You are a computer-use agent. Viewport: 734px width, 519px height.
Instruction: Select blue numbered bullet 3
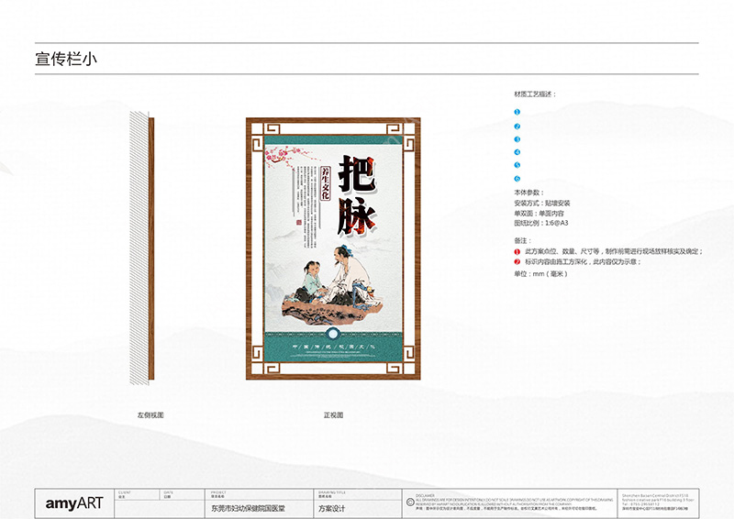[517, 139]
